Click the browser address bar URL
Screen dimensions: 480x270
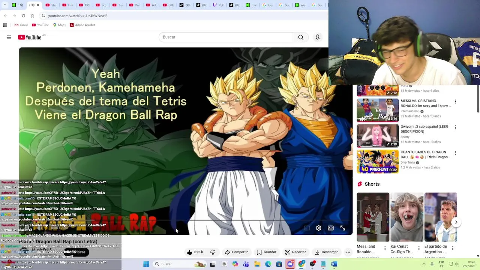pyautogui.click(x=78, y=16)
